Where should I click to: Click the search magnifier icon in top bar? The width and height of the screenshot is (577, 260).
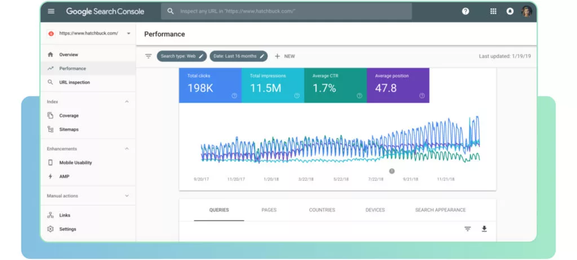(x=170, y=11)
